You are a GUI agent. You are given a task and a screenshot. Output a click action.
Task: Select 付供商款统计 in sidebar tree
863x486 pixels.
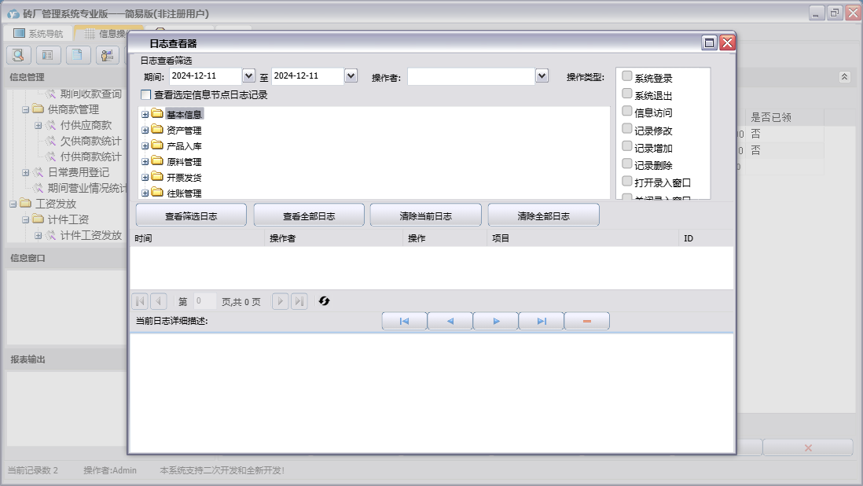(x=91, y=156)
